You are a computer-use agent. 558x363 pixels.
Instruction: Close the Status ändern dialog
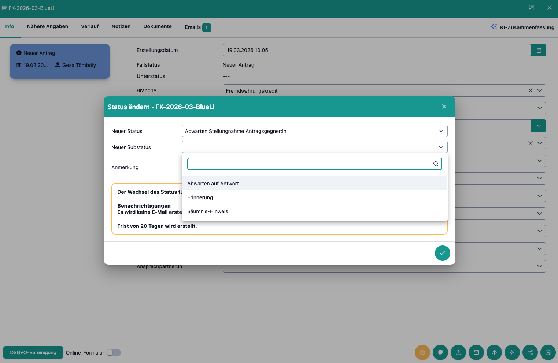pyautogui.click(x=444, y=107)
